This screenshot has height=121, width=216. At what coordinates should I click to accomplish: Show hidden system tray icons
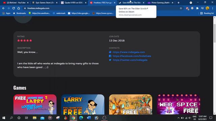(x=179, y=118)
